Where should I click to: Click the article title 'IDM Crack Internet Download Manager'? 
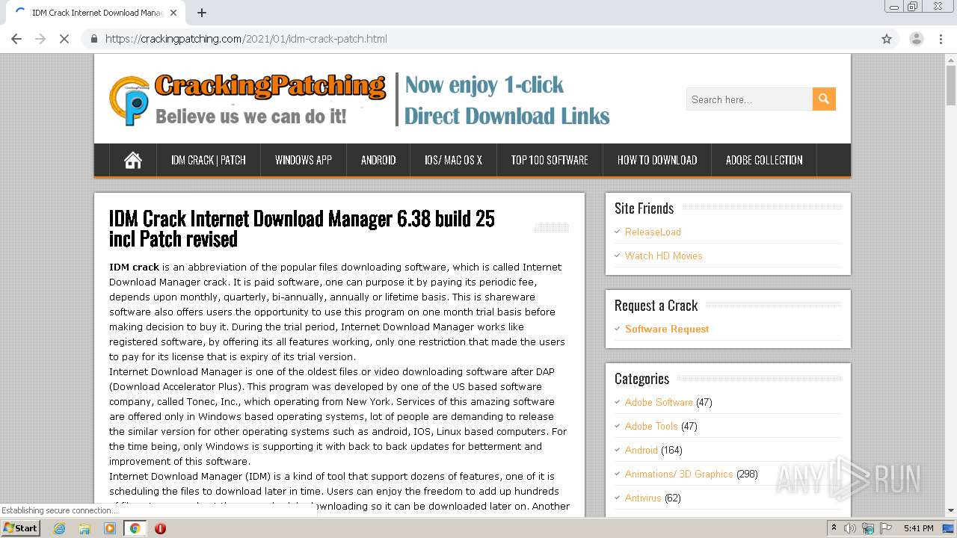tap(302, 228)
